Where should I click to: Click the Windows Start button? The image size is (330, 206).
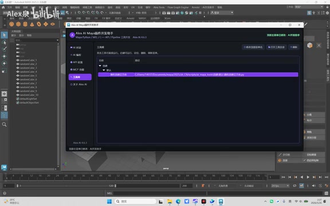click(x=109, y=201)
